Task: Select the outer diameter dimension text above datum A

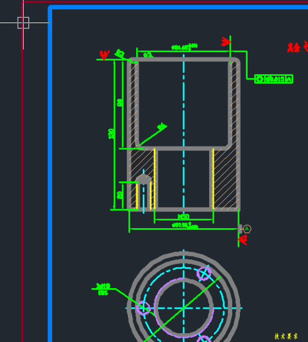Action: 185,225
